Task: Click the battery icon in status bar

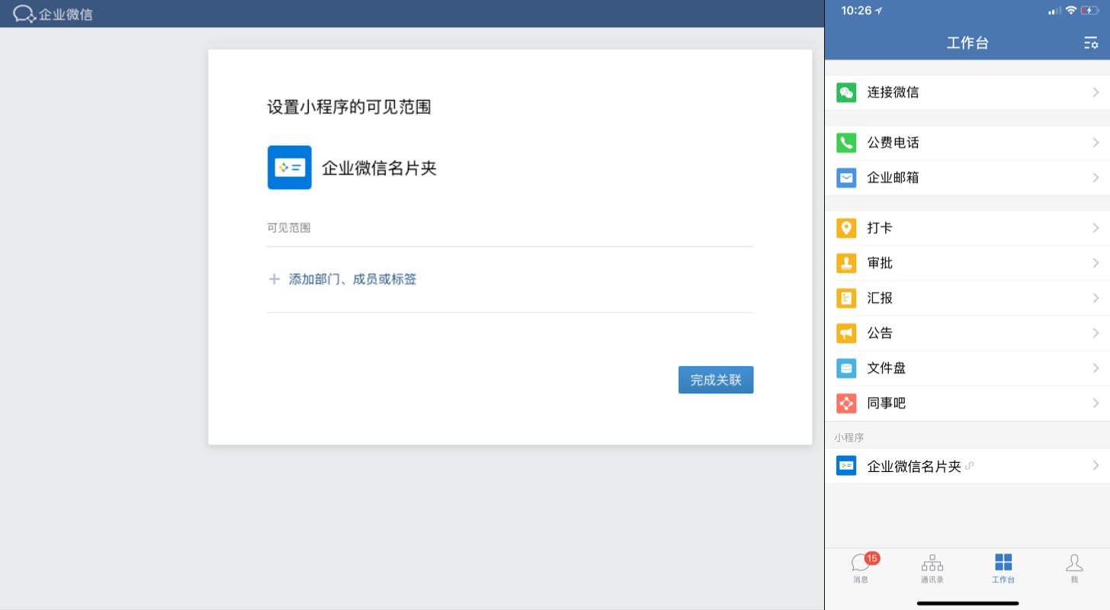Action: (x=1089, y=11)
